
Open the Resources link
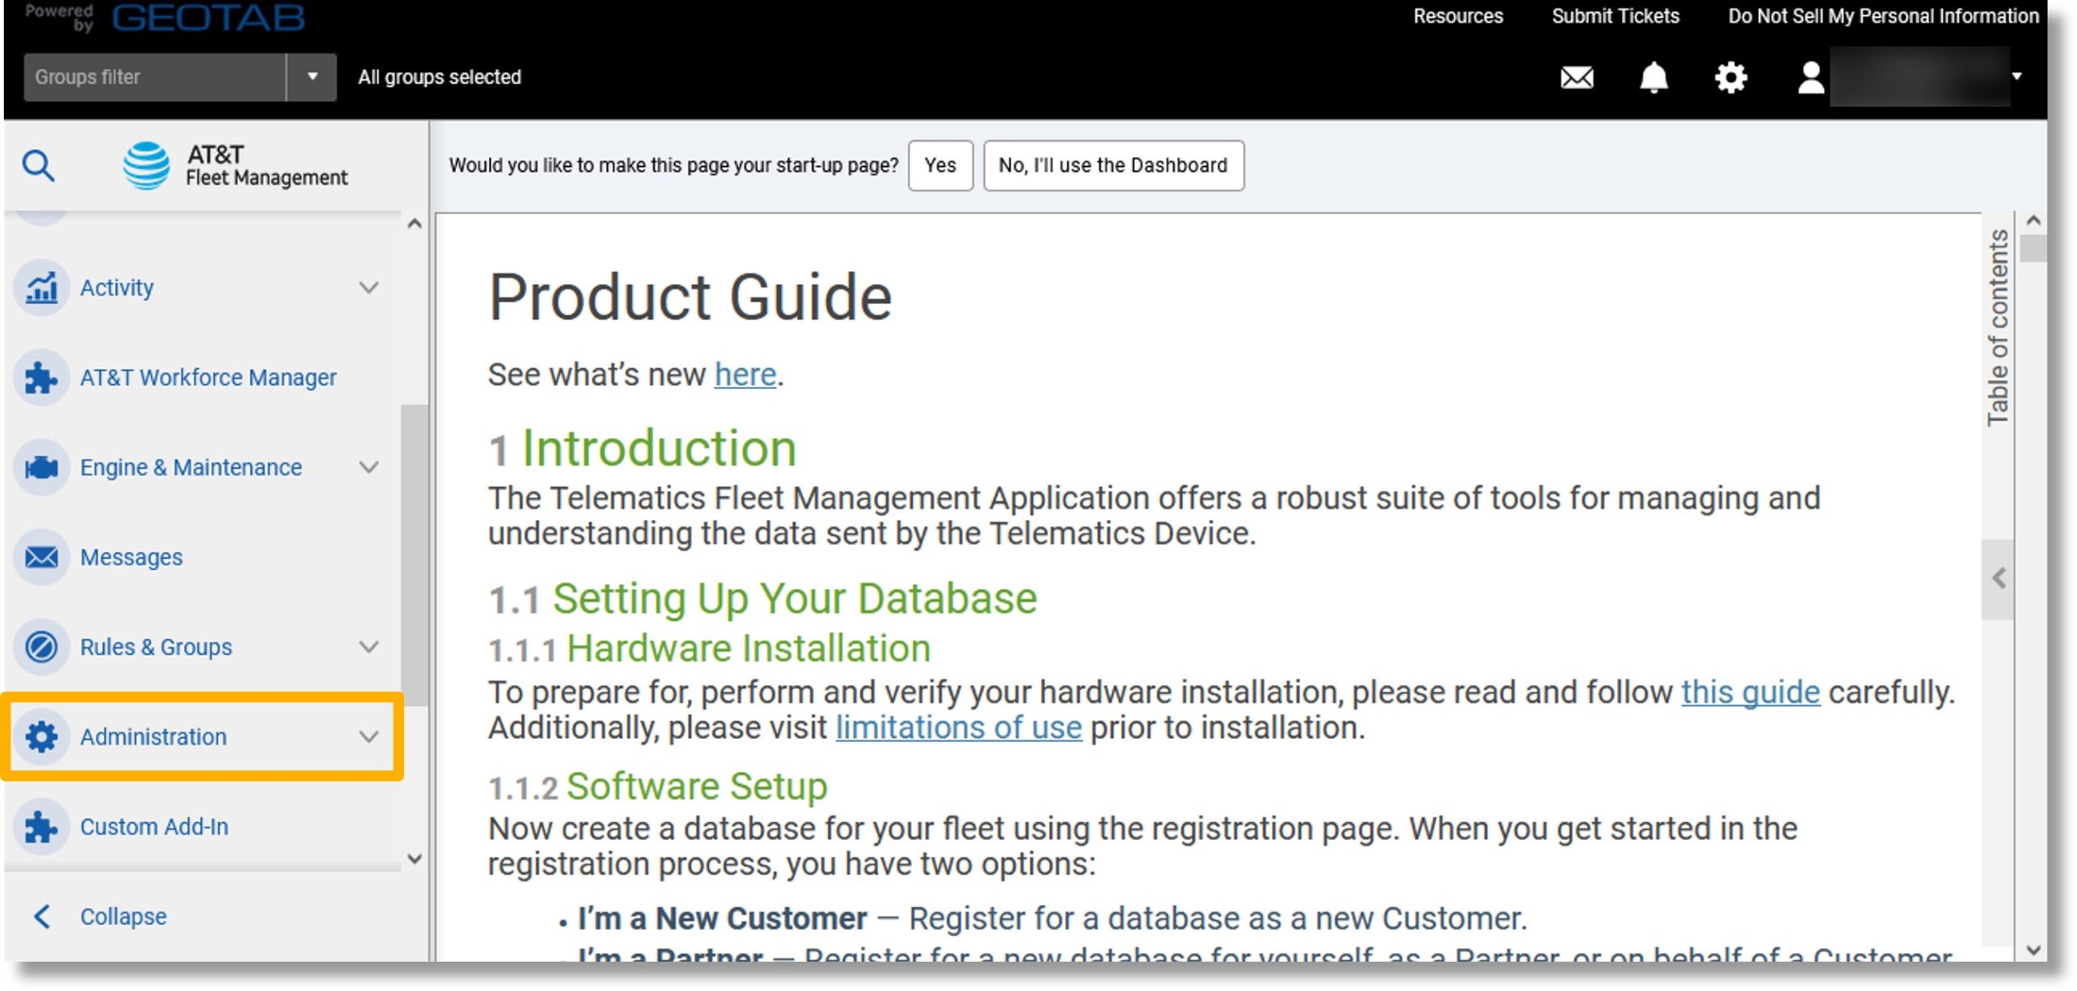(1458, 16)
